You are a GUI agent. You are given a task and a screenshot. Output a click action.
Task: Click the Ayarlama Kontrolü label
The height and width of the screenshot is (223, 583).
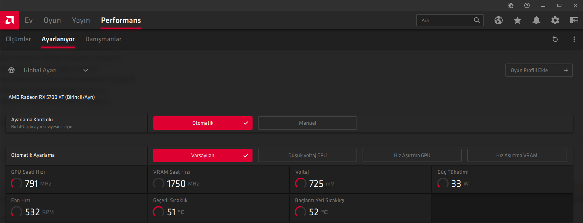32,120
